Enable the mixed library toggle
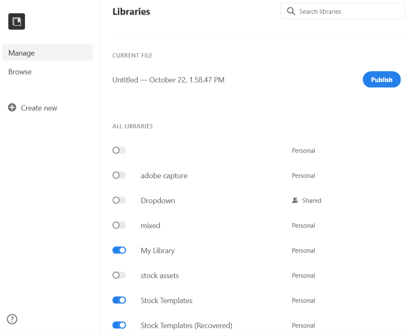The width and height of the screenshot is (411, 336). click(119, 225)
